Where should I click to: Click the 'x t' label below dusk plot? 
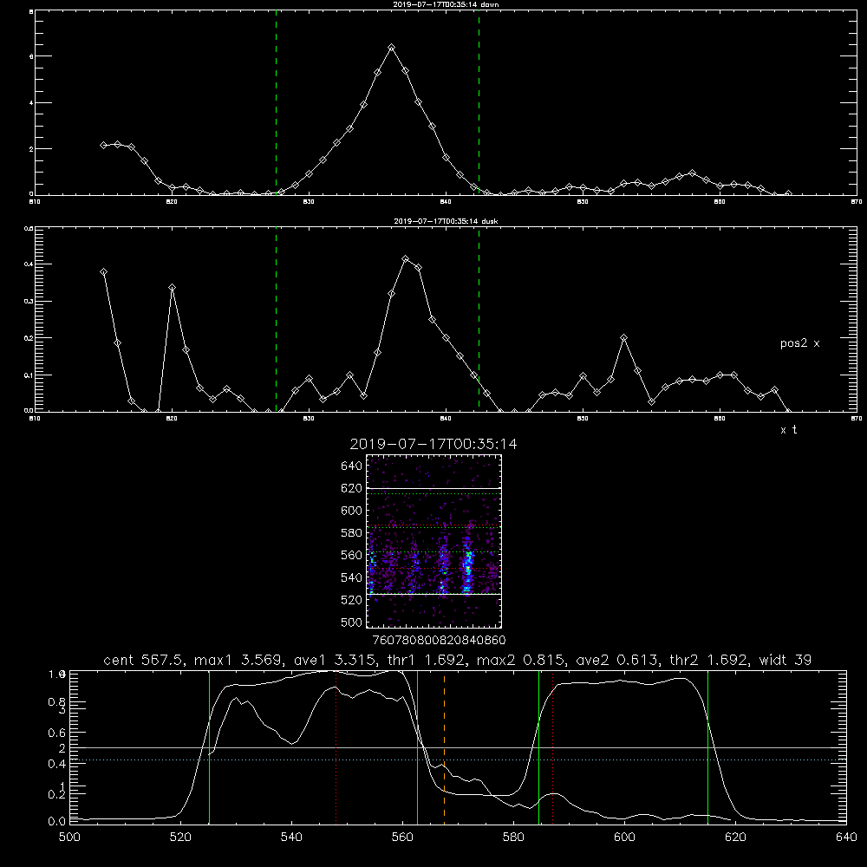click(788, 430)
